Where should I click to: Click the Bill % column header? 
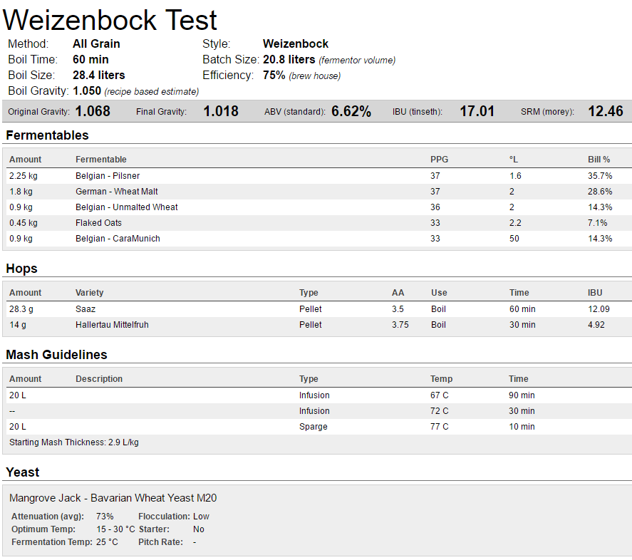coord(599,160)
